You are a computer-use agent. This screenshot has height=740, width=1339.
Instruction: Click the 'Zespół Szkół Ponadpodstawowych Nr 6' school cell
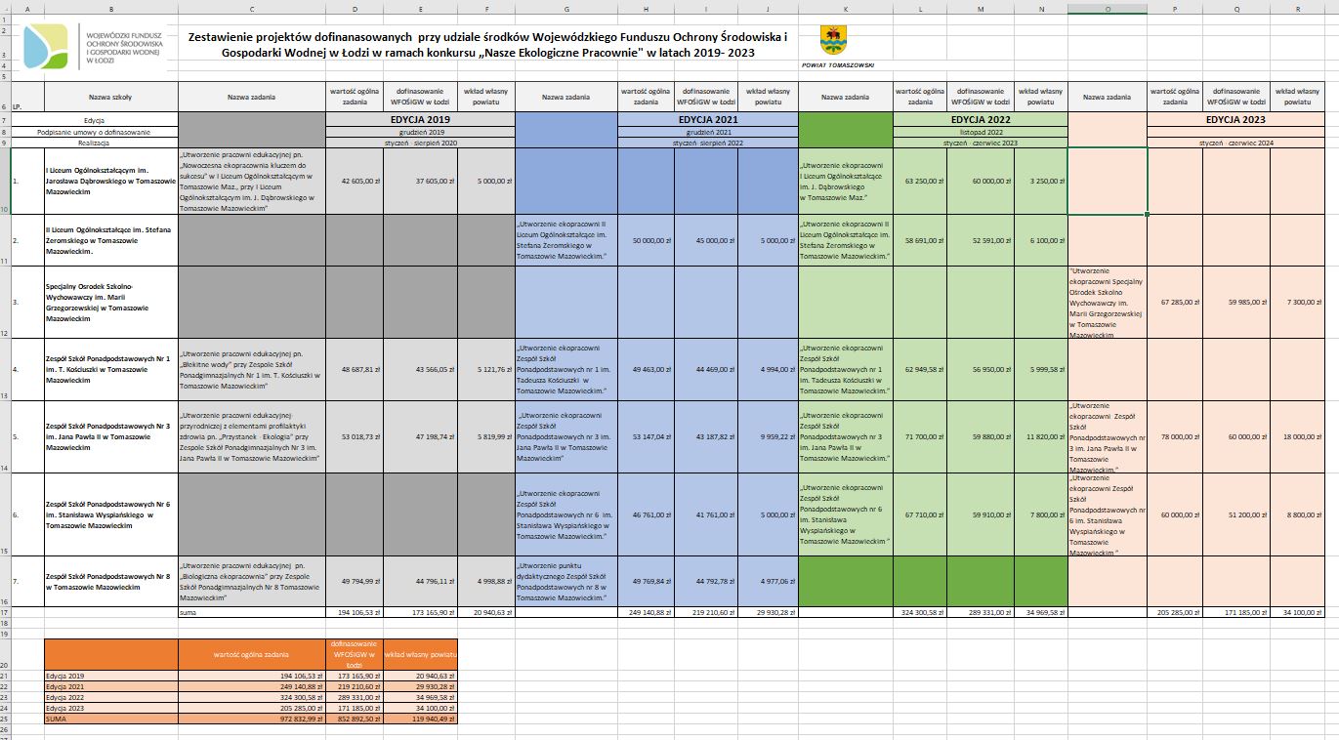coord(110,514)
